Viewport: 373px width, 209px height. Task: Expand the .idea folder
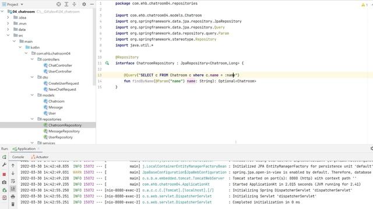[8, 17]
